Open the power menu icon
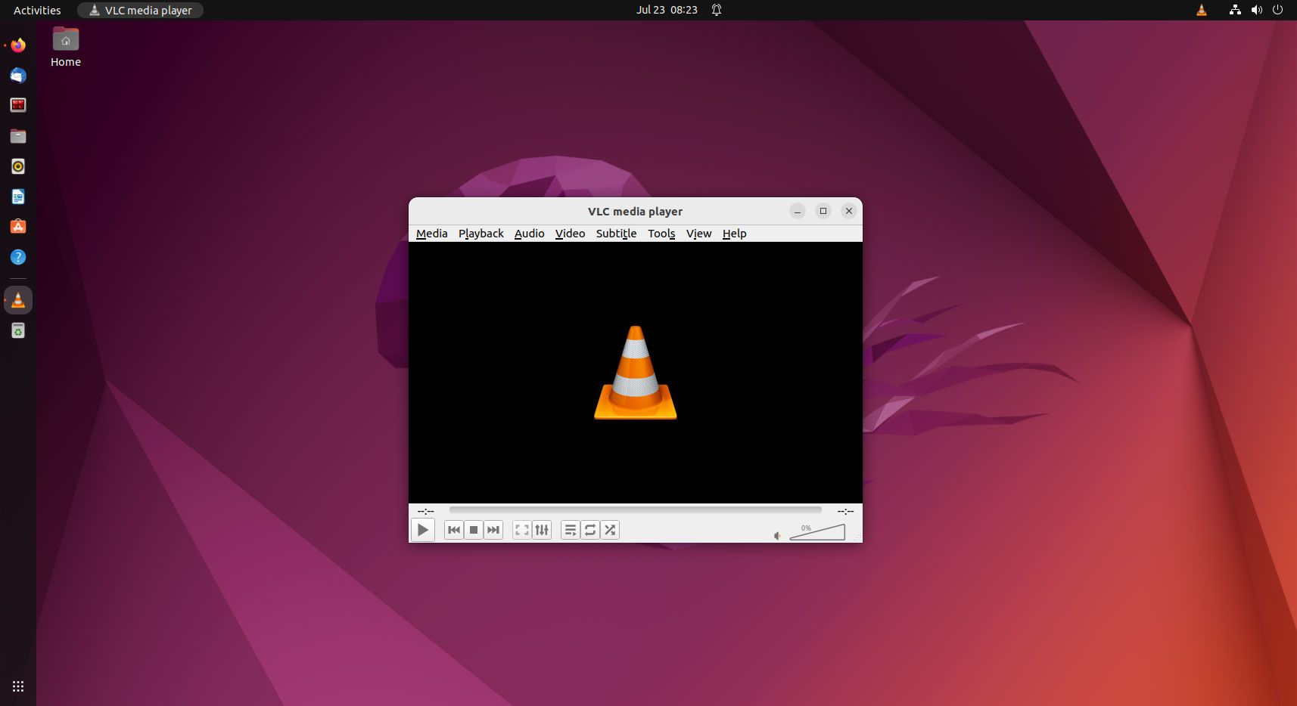 [x=1278, y=10]
